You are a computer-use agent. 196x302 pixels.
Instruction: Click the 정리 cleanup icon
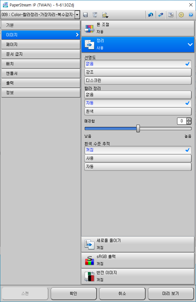(89, 44)
